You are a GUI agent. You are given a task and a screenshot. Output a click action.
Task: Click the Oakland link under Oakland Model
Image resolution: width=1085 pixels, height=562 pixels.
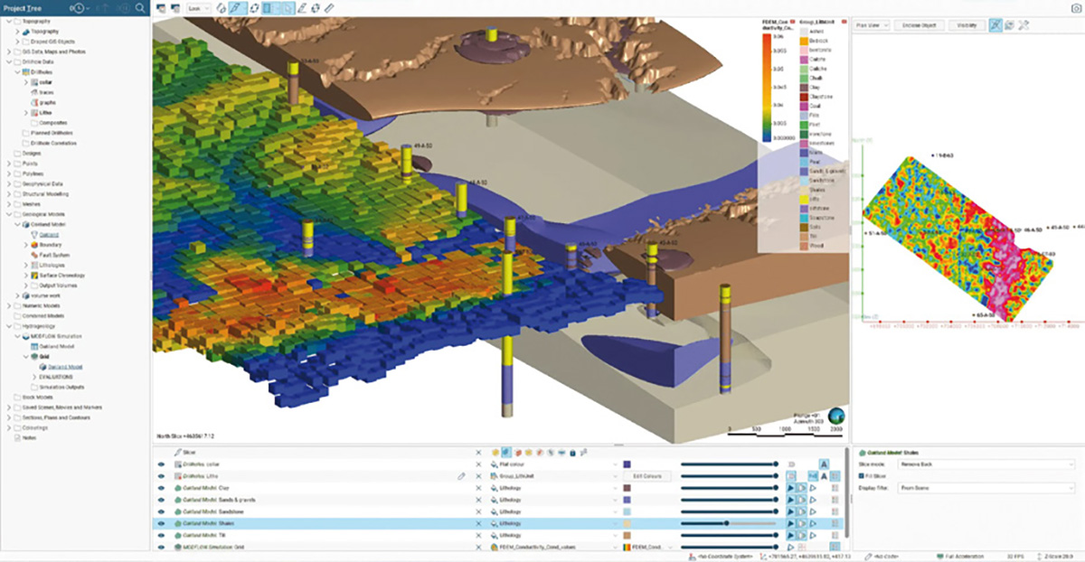[50, 234]
